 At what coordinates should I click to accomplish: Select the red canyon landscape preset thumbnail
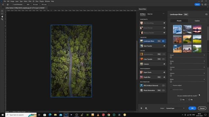177,39
